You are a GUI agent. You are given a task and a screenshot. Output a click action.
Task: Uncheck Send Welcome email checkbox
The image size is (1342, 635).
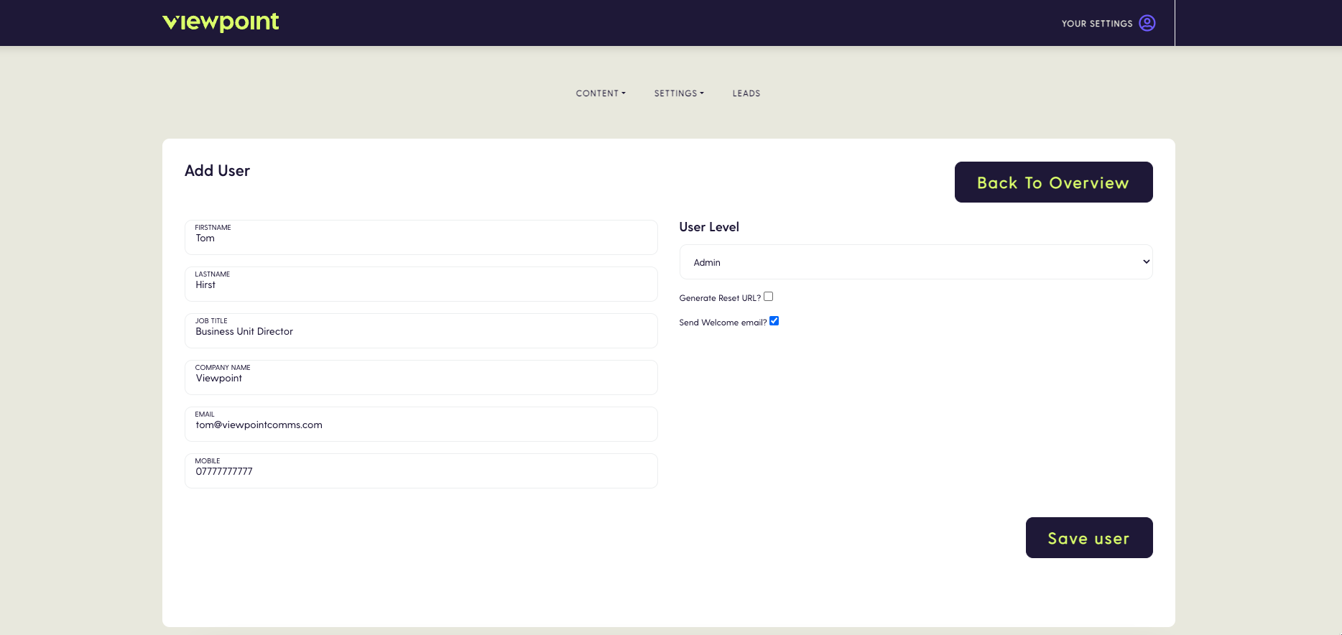point(774,321)
